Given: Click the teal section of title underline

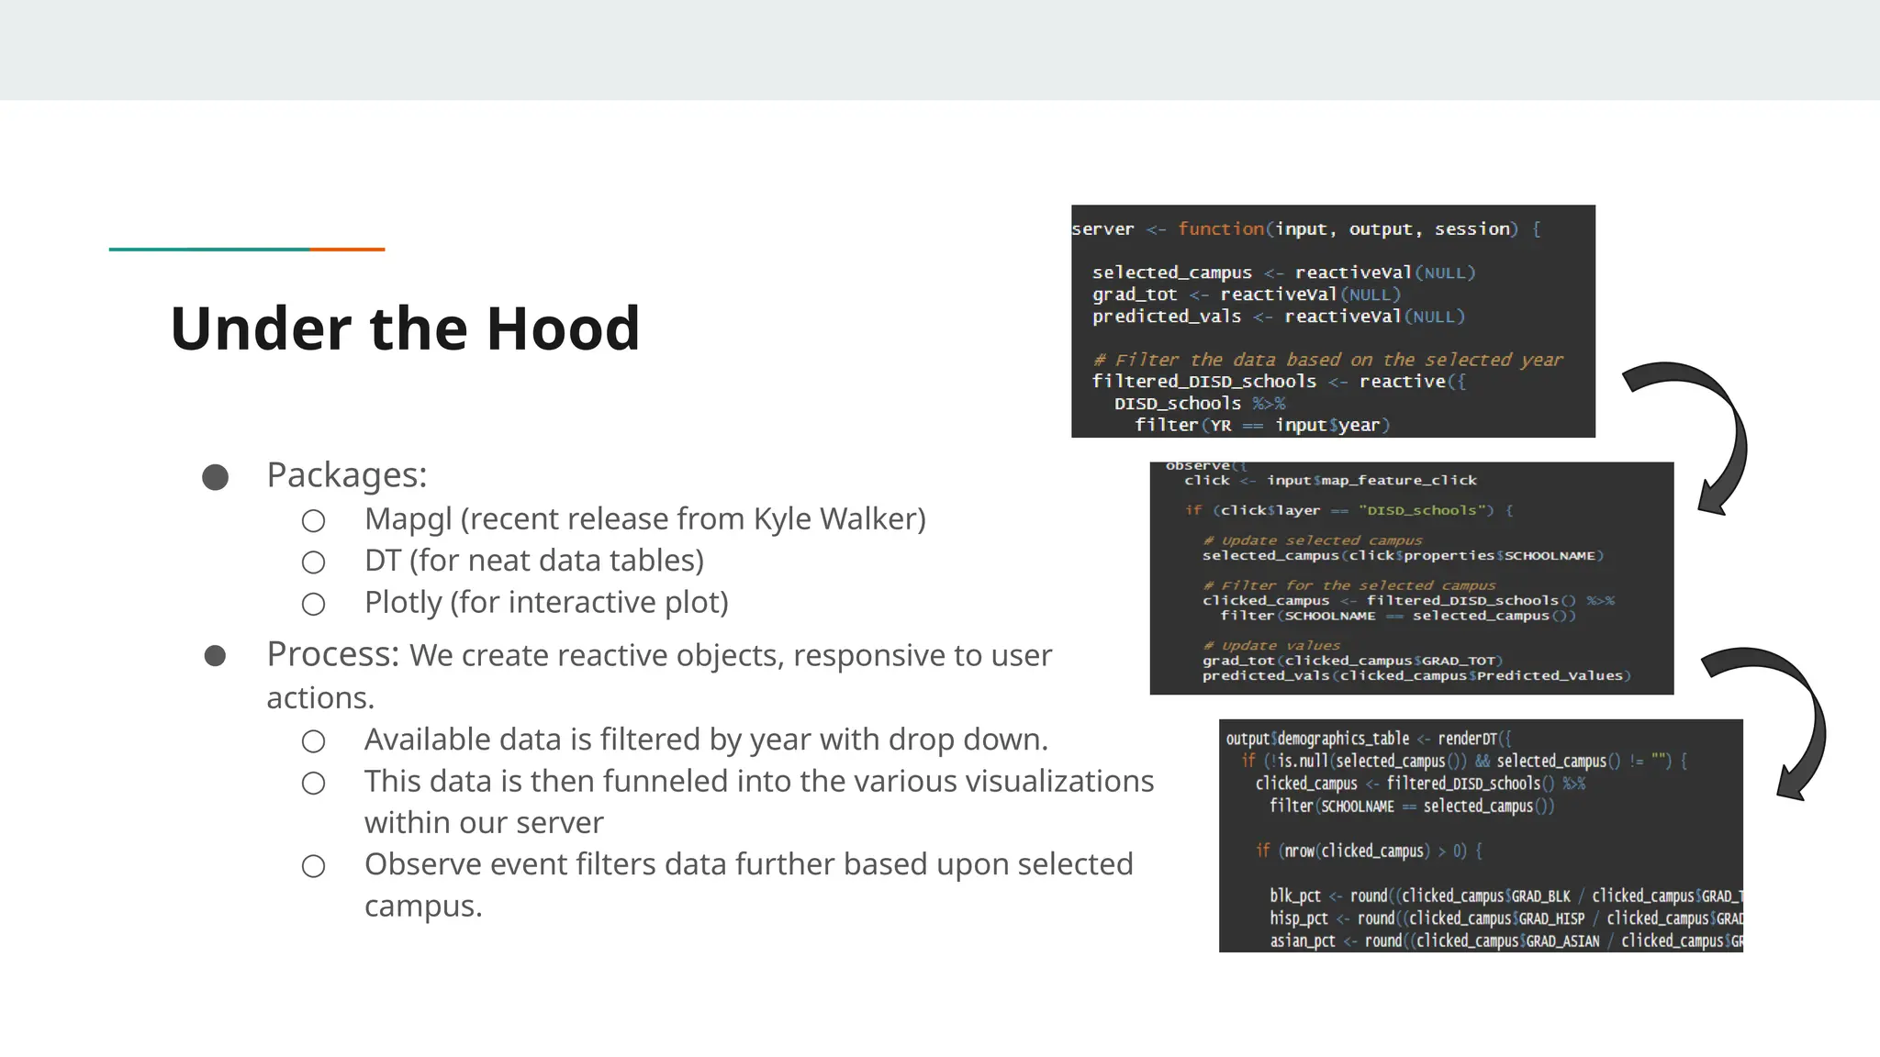Looking at the screenshot, I should tap(209, 249).
